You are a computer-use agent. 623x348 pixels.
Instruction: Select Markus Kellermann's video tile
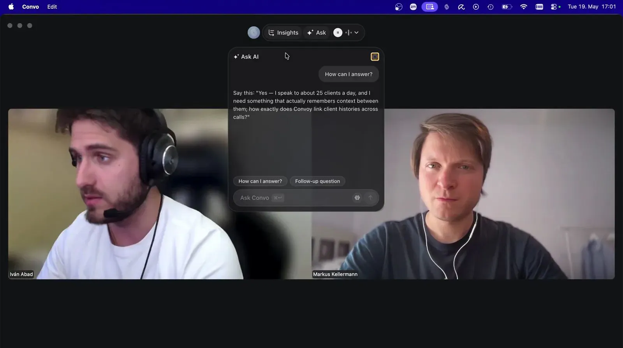pyautogui.click(x=463, y=194)
